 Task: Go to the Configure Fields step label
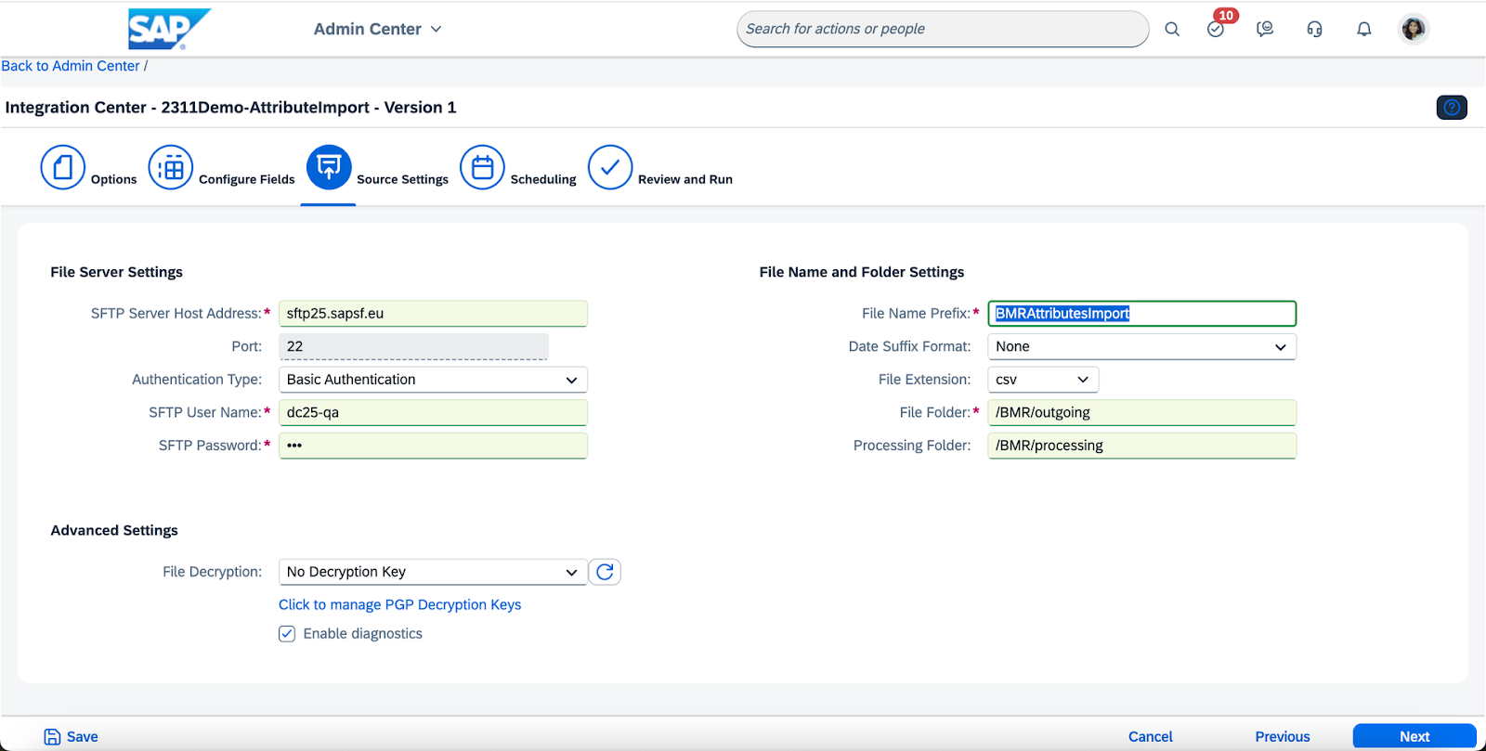point(246,179)
